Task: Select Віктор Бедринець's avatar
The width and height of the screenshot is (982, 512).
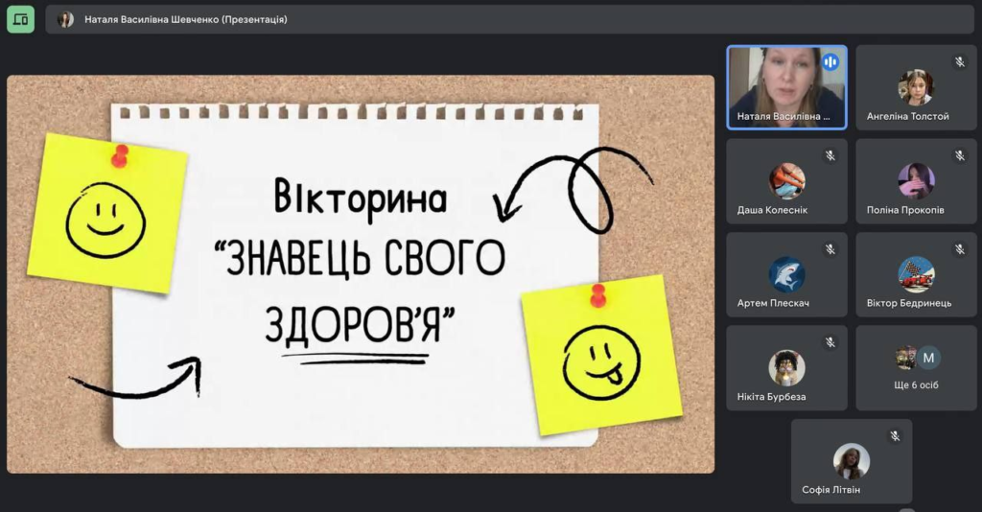Action: click(x=916, y=274)
